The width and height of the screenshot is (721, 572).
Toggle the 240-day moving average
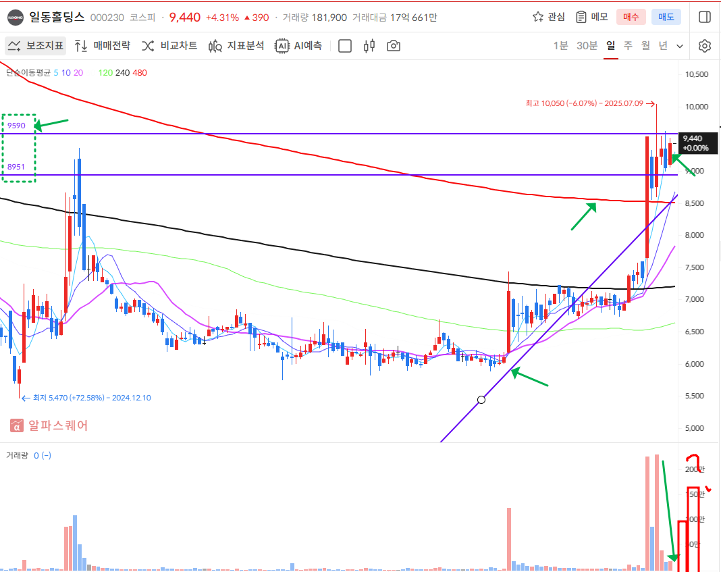coord(122,73)
